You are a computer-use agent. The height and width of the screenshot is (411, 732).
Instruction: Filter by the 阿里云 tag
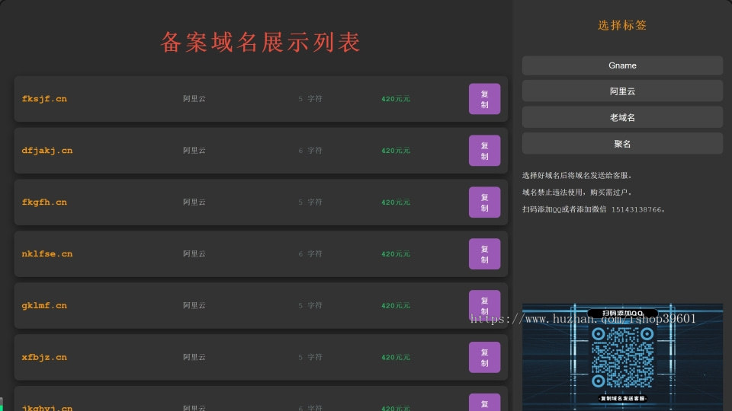tap(622, 91)
